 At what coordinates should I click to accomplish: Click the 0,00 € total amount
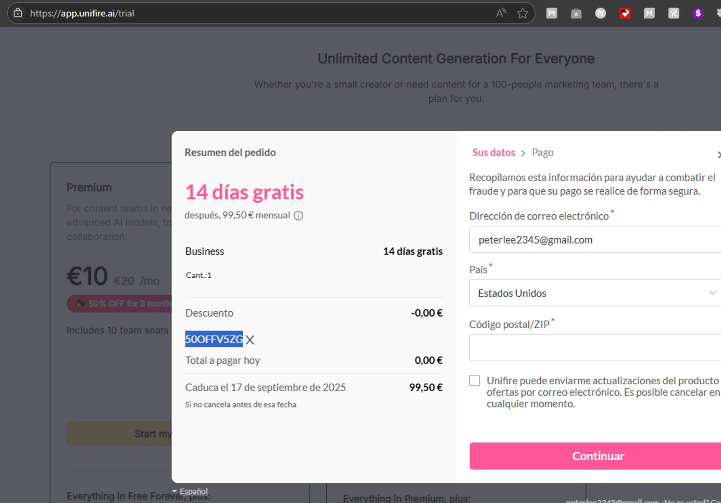[x=429, y=360]
